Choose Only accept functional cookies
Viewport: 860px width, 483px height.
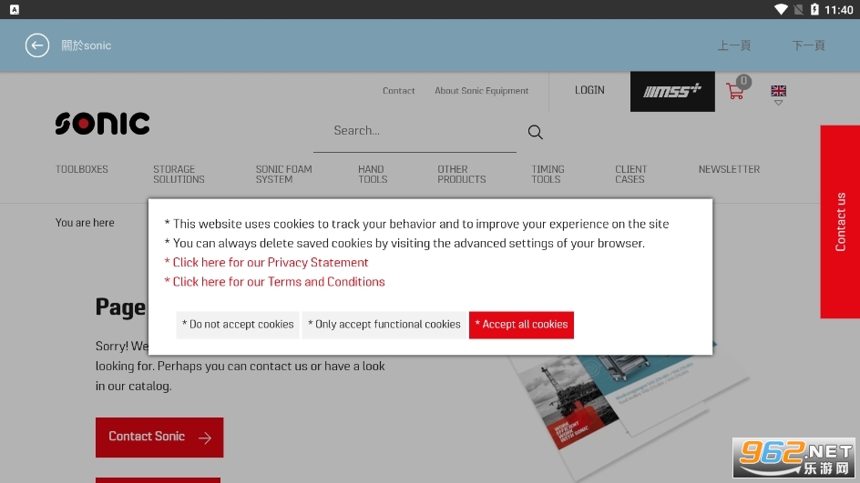(384, 325)
